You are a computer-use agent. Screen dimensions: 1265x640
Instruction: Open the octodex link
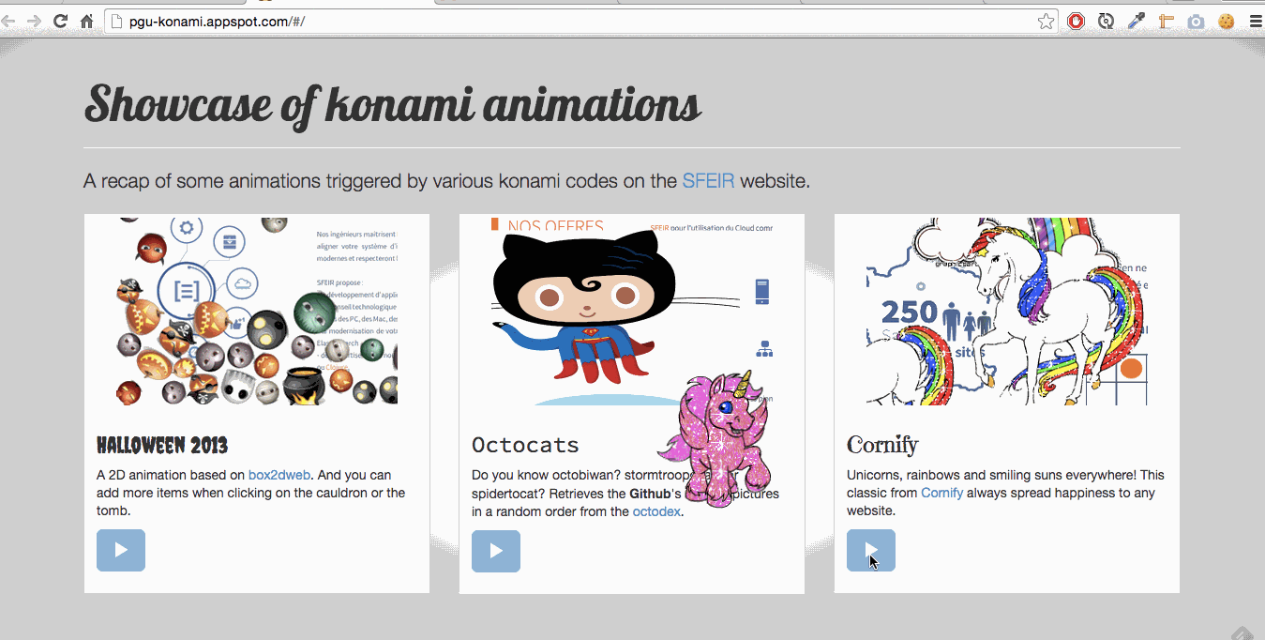(656, 511)
